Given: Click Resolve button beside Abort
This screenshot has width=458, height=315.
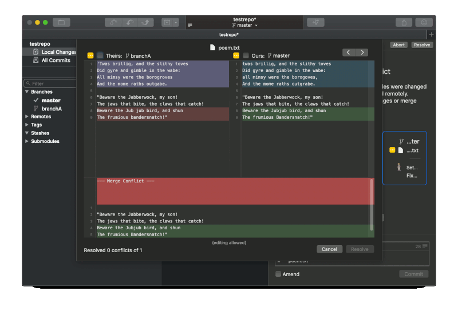Looking at the screenshot, I should (422, 45).
